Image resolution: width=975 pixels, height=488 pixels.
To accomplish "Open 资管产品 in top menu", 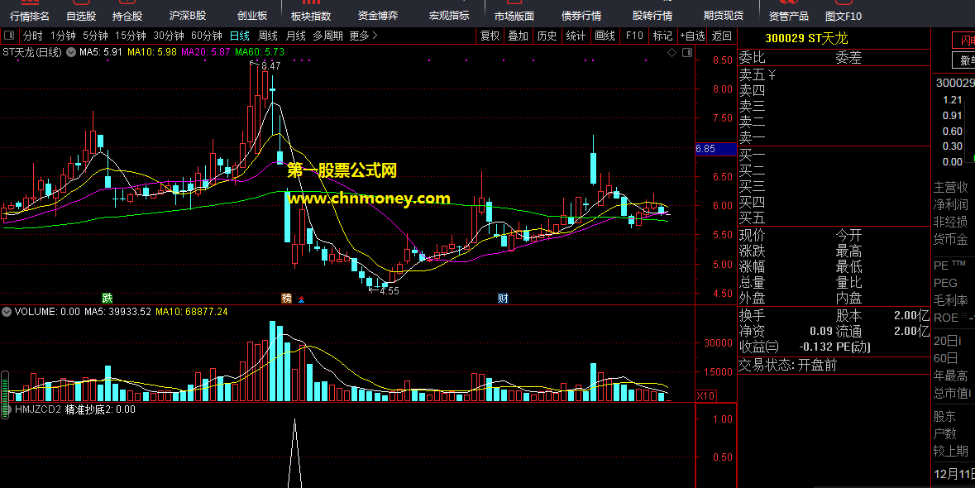I will coord(788,17).
